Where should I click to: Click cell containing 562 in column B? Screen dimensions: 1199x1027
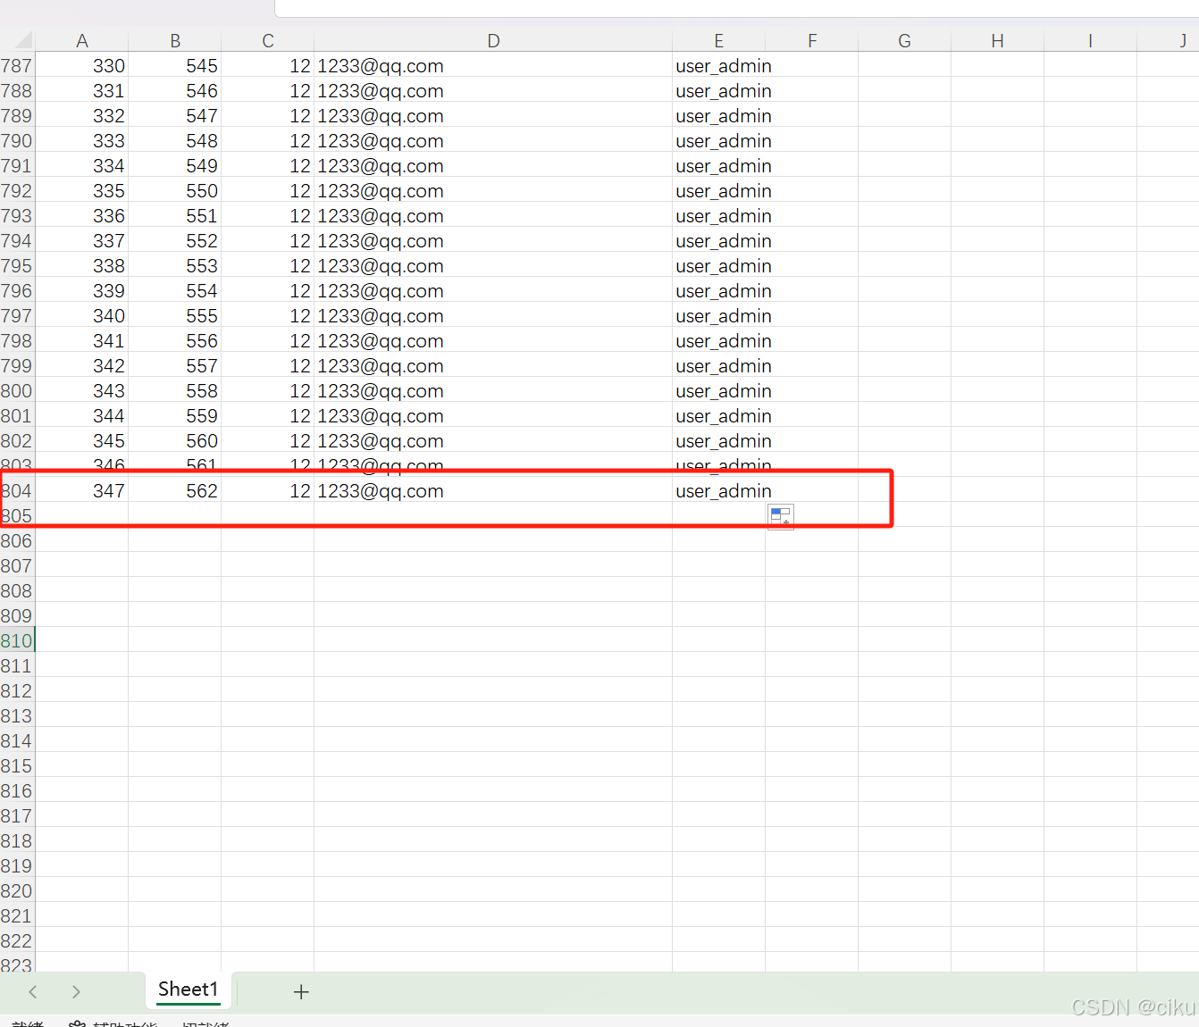175,491
